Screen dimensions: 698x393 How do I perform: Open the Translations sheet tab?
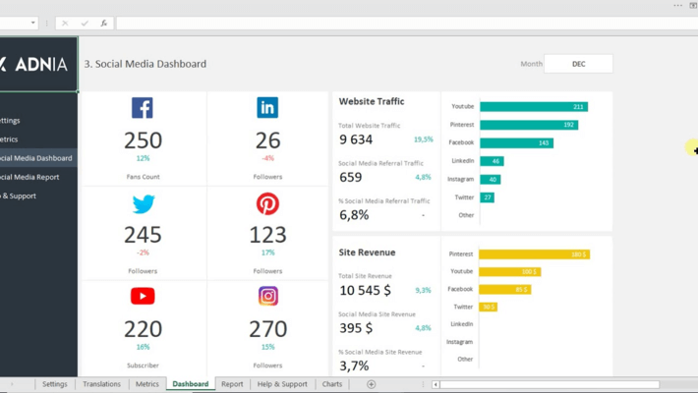pyautogui.click(x=102, y=384)
